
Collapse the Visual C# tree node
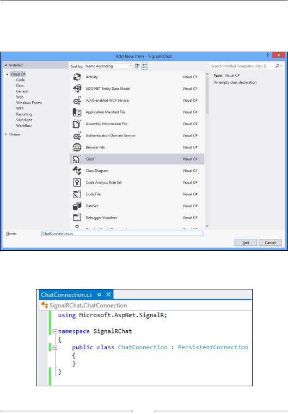7,74
